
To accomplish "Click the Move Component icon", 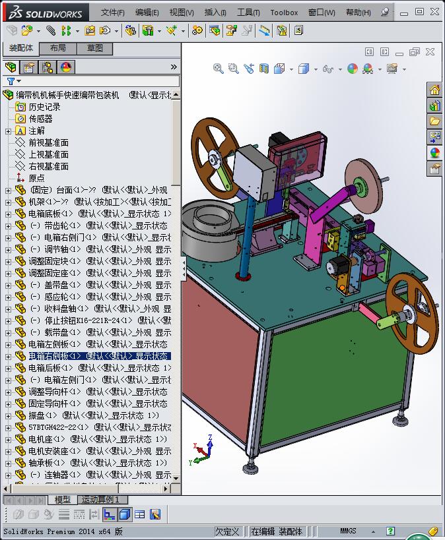I will 104,30.
